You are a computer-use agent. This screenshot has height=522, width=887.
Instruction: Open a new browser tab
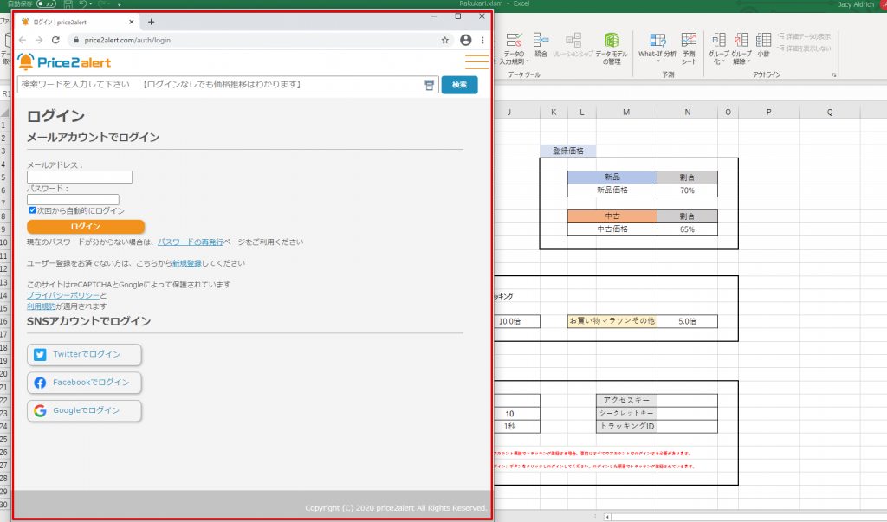coord(151,22)
